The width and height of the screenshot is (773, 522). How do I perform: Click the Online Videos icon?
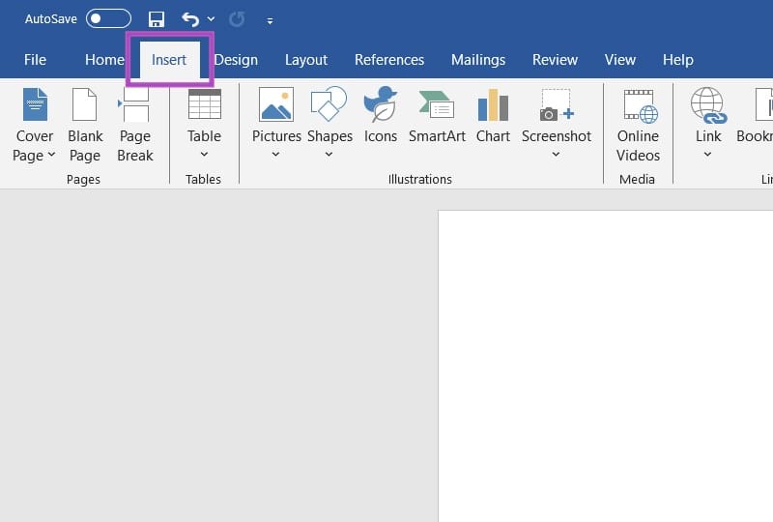(638, 106)
